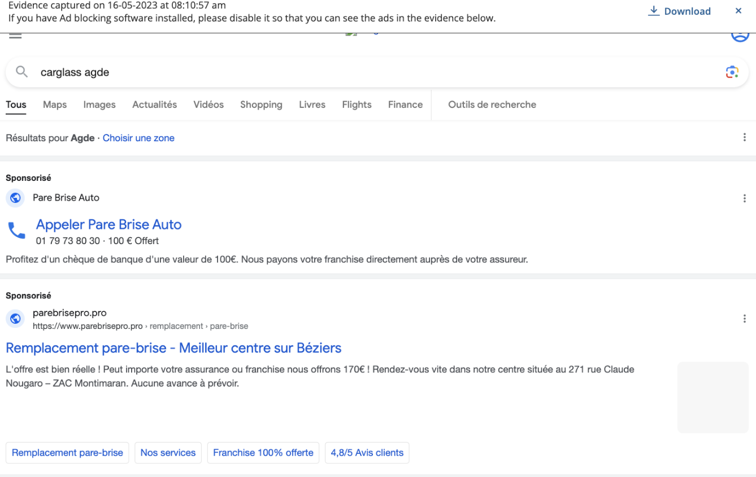The image size is (756, 477).
Task: Click the Download text link
Action: 688,11
